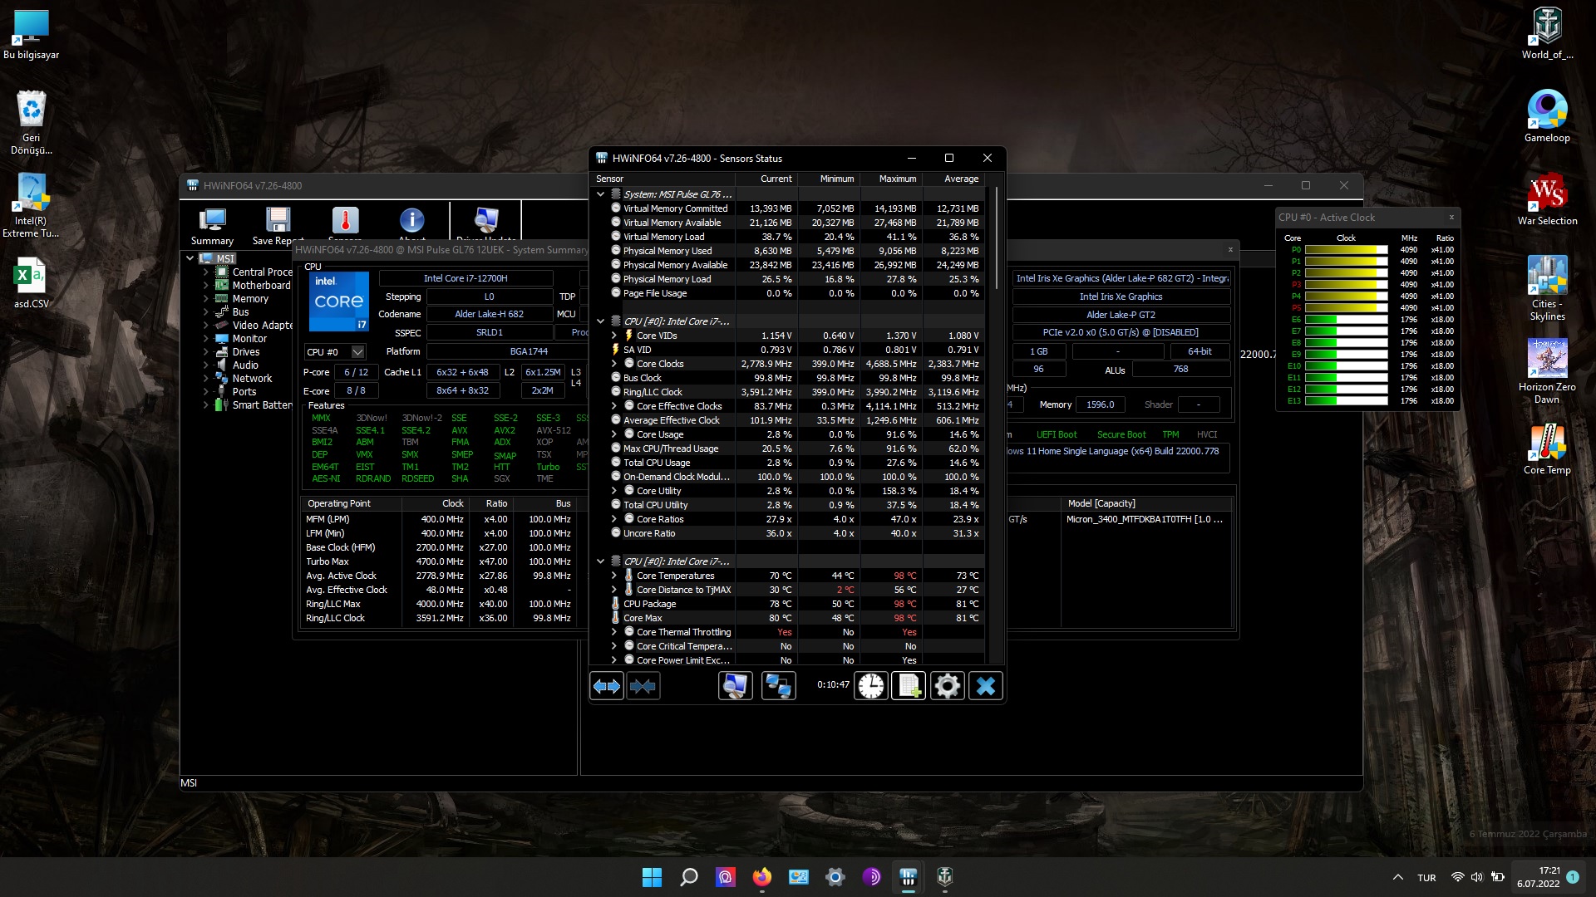1596x897 pixels.
Task: Select the Cities - Skylines desktop shortcut
Action: 1547,288
